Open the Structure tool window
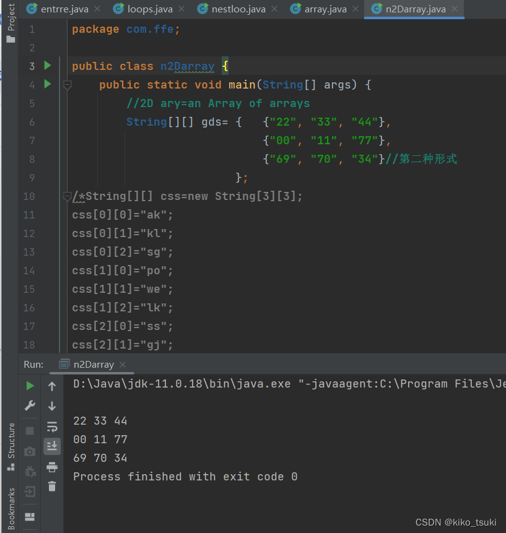506x533 pixels. point(11,447)
